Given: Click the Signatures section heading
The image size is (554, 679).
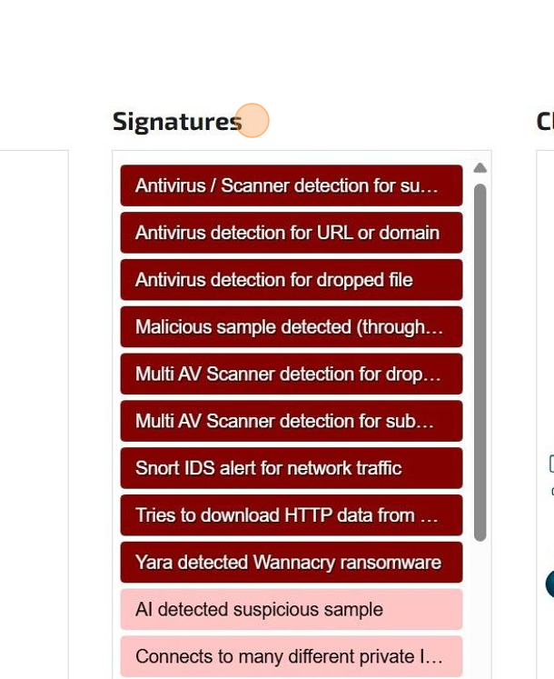Looking at the screenshot, I should [x=176, y=121].
